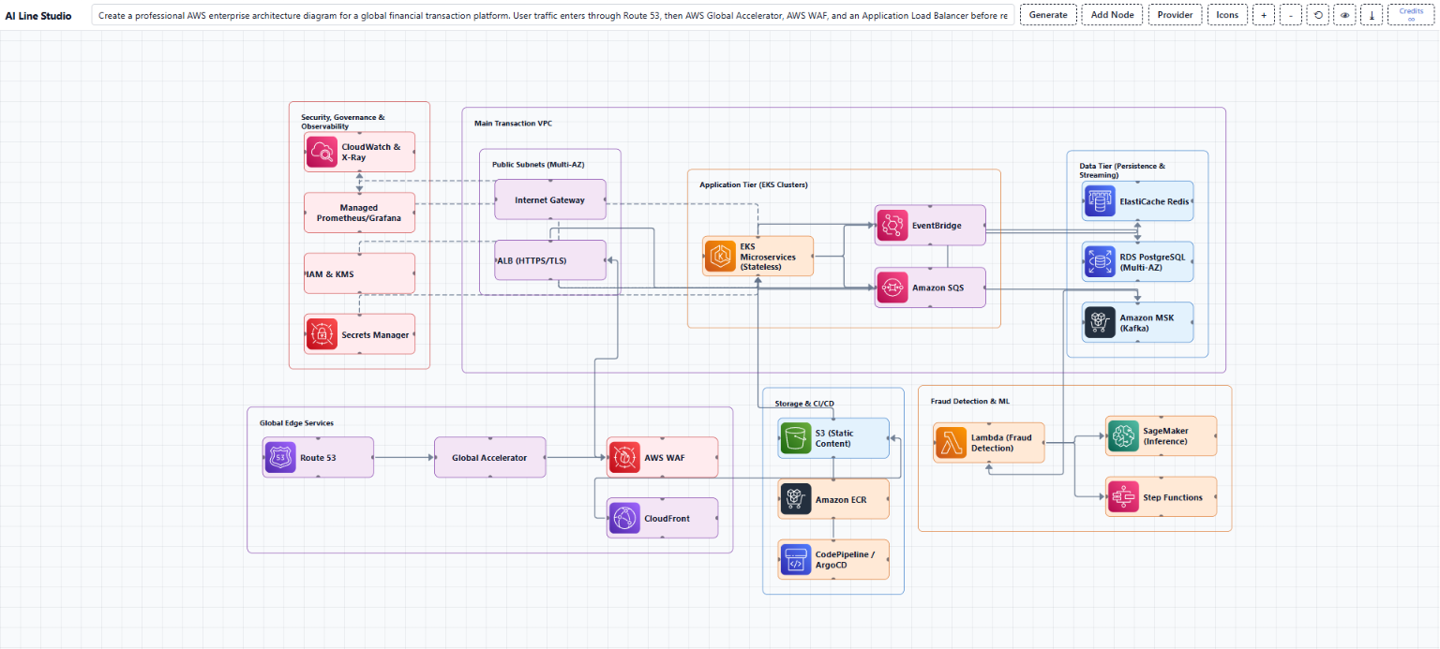Click the Fraud Detection & ML label

point(970,401)
